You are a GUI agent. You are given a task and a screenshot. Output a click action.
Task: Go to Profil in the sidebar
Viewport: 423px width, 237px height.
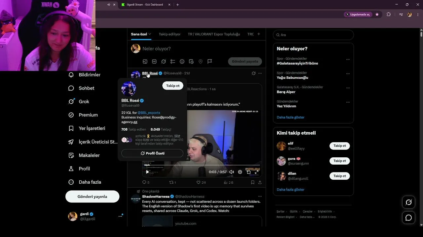pos(79,169)
